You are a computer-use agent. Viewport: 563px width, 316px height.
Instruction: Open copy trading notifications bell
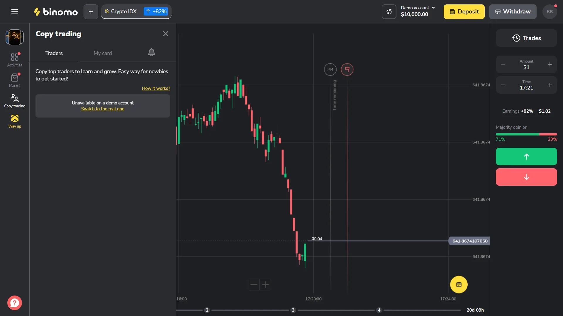(152, 52)
